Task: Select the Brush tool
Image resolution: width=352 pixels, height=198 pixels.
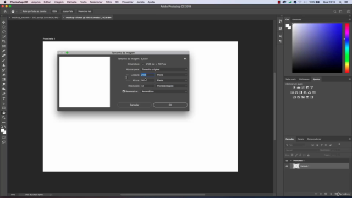Action: pyautogui.click(x=4, y=61)
